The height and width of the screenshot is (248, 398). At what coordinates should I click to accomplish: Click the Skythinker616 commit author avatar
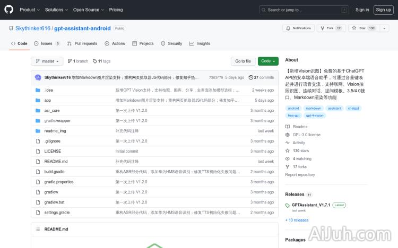pos(38,77)
